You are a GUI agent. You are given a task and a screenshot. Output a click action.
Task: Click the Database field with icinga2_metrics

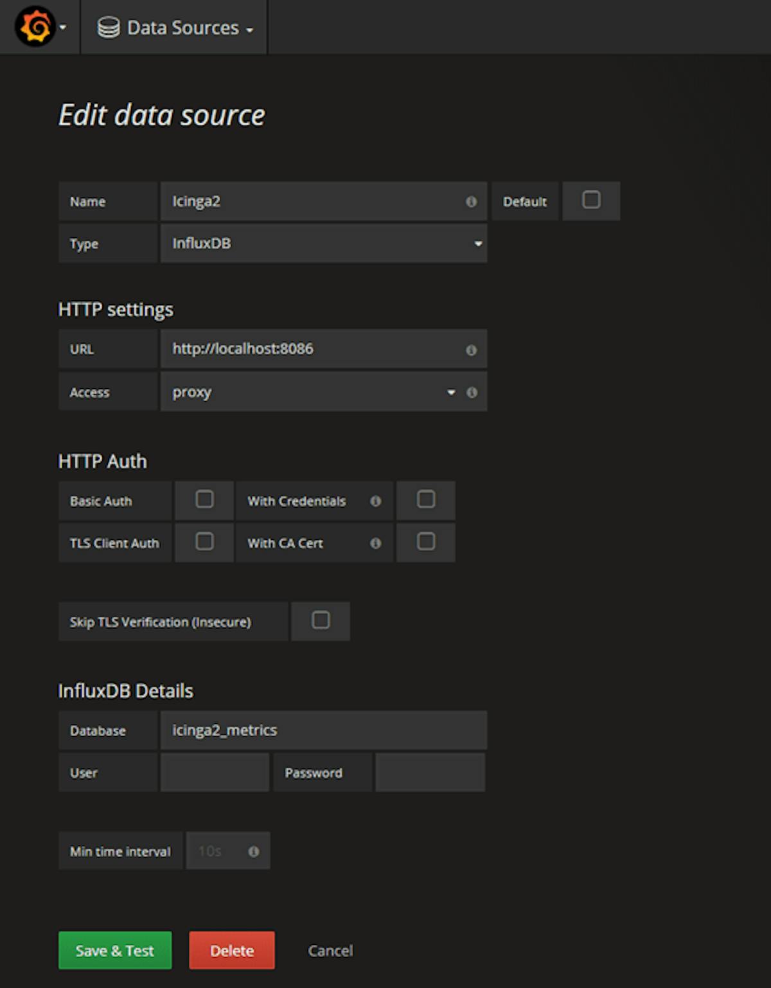(324, 730)
